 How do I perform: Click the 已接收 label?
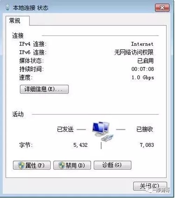[x=145, y=129]
